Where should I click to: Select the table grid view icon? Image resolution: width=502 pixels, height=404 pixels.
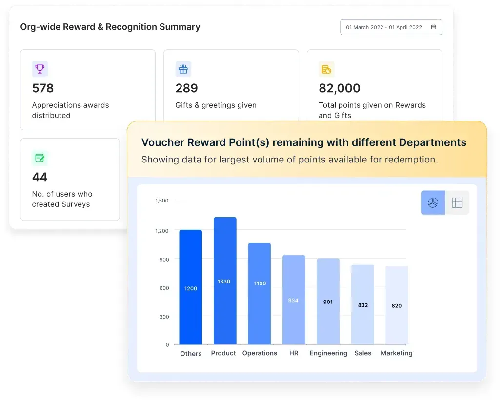457,202
